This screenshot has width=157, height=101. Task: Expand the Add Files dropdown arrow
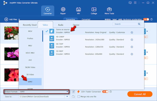tap(19, 19)
